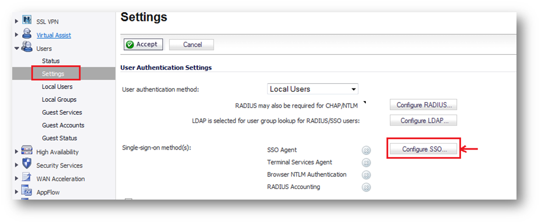Click the RADIUS Accounting status icon
This screenshot has width=541, height=224.
[x=367, y=187]
